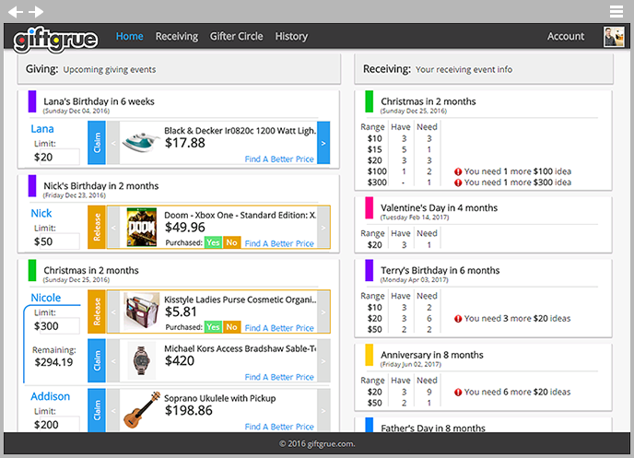The image size is (634, 458).
Task: Show next idea after Kisstyle purse
Action: tap(323, 311)
